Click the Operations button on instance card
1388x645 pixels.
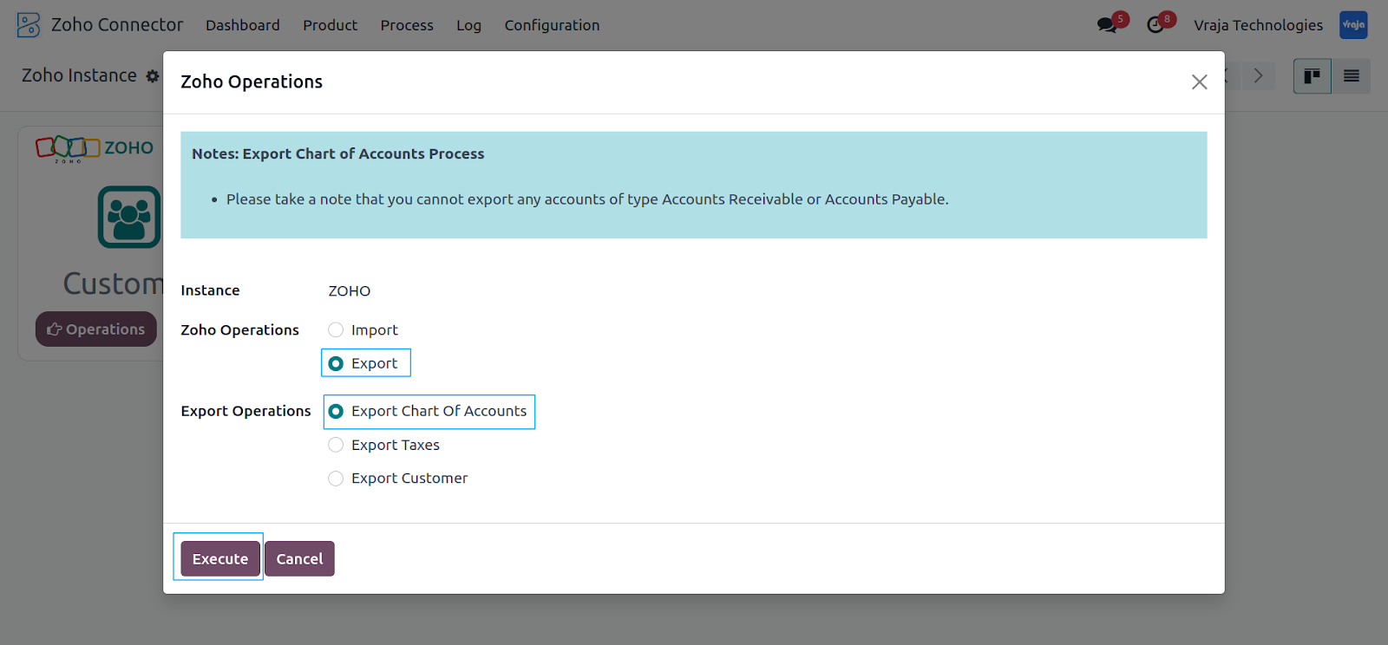pyautogui.click(x=96, y=329)
